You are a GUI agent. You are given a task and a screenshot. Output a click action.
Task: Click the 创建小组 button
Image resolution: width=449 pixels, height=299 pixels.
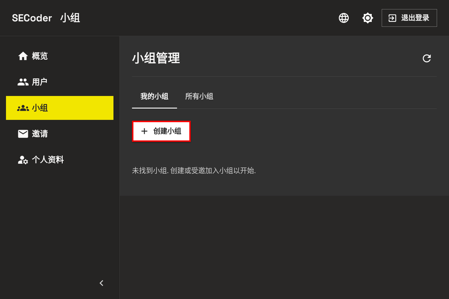point(161,132)
